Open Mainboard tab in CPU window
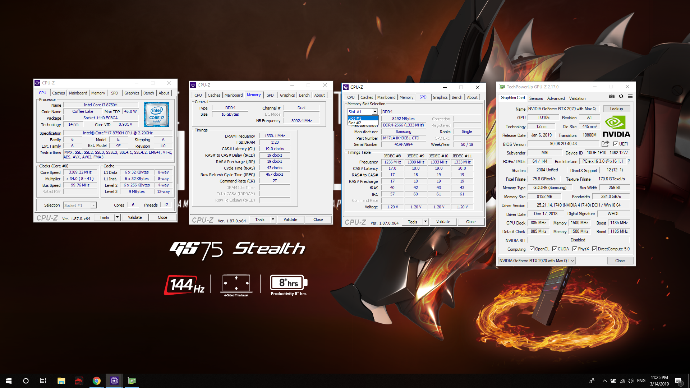This screenshot has height=388, width=690. [x=78, y=93]
